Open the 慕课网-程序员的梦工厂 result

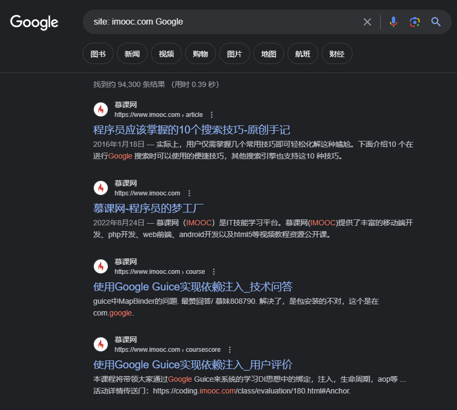[148, 208]
